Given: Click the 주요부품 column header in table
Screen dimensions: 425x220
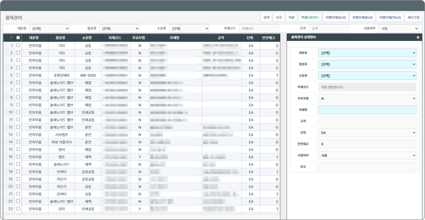Looking at the screenshot, I should coord(139,38).
